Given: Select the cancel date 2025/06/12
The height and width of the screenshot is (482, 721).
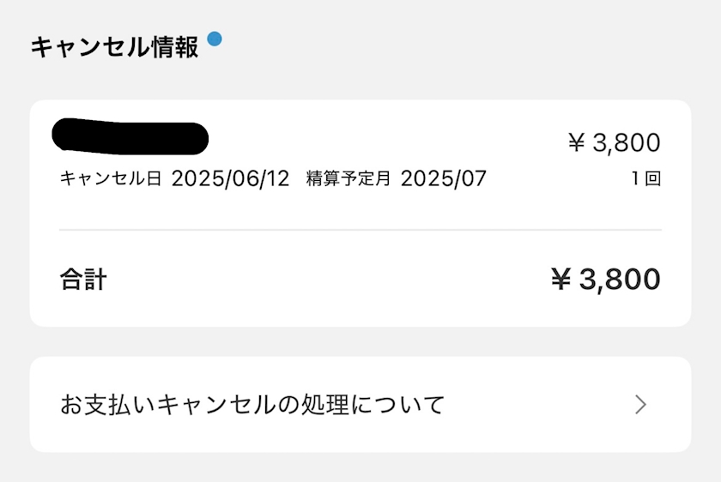Looking at the screenshot, I should click(x=231, y=179).
